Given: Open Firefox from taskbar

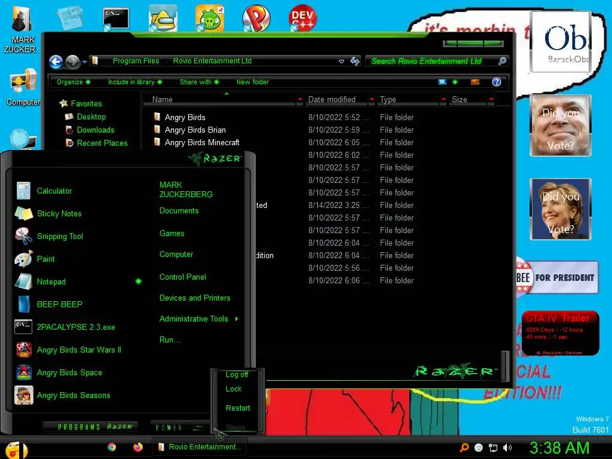Looking at the screenshot, I should coord(138,447).
